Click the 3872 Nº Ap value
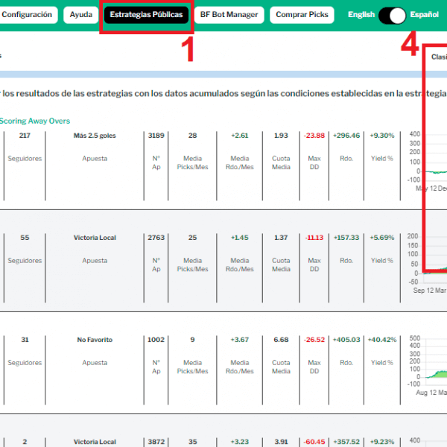The image size is (447, 447). (x=156, y=442)
